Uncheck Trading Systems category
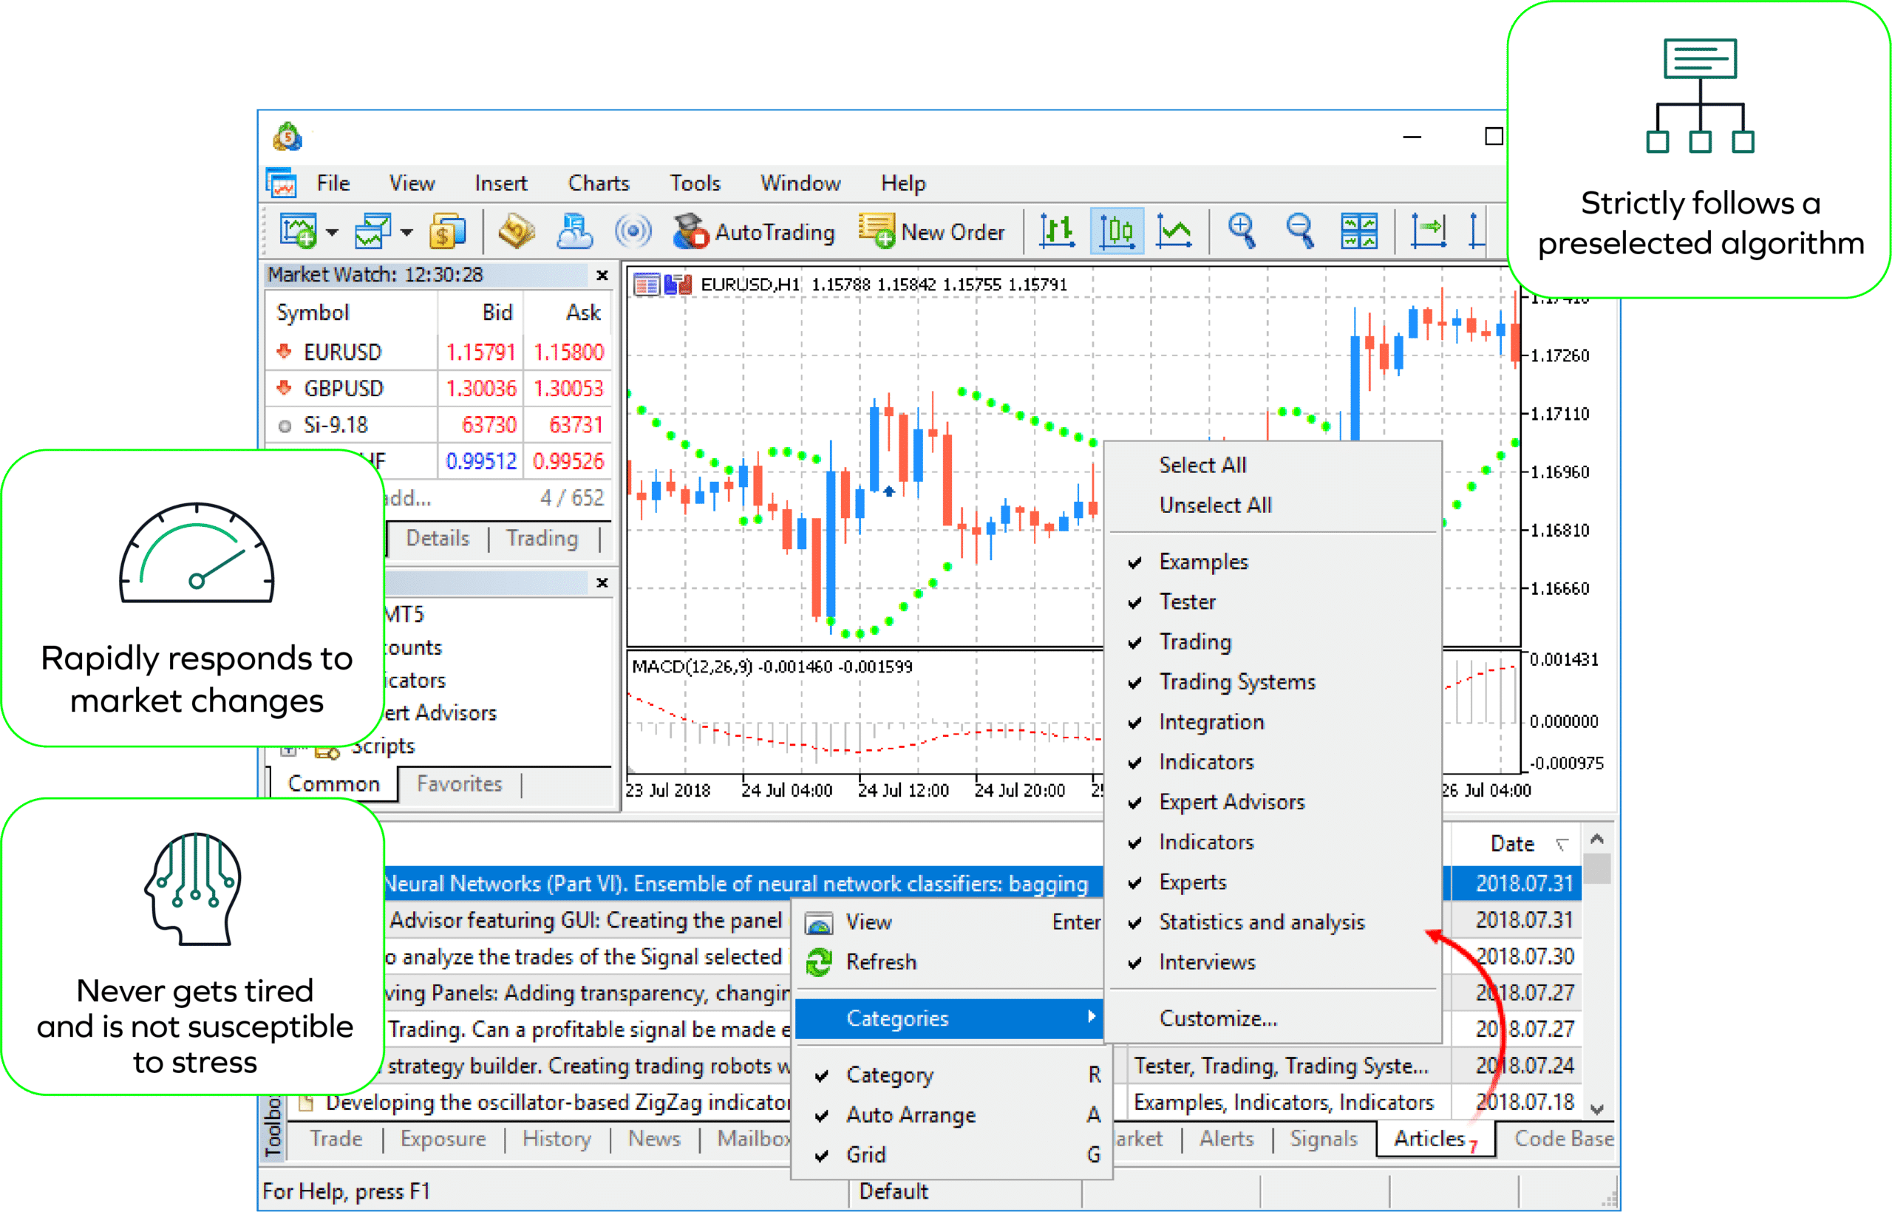The height and width of the screenshot is (1212, 1892). 1236,681
